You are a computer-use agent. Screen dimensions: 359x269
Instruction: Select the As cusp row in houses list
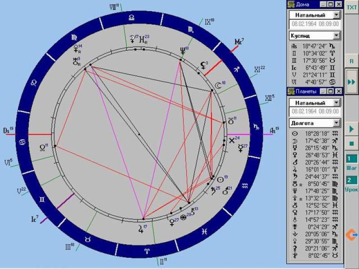click(315, 46)
